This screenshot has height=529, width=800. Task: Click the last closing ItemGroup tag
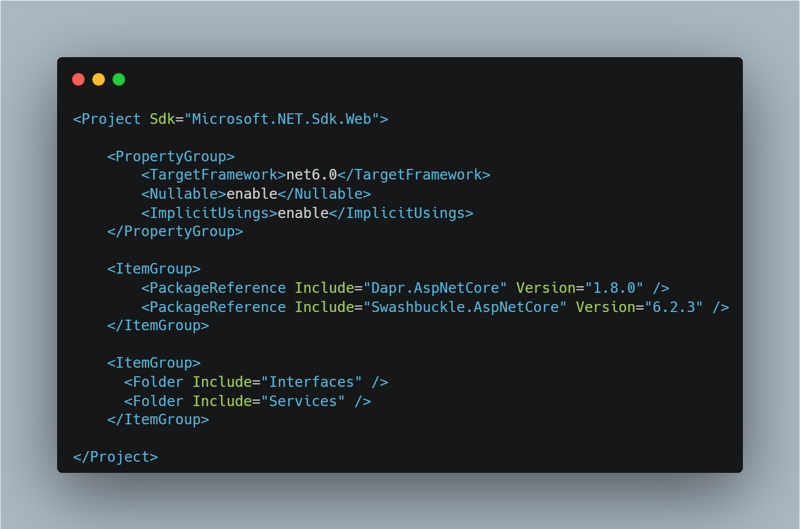(158, 419)
